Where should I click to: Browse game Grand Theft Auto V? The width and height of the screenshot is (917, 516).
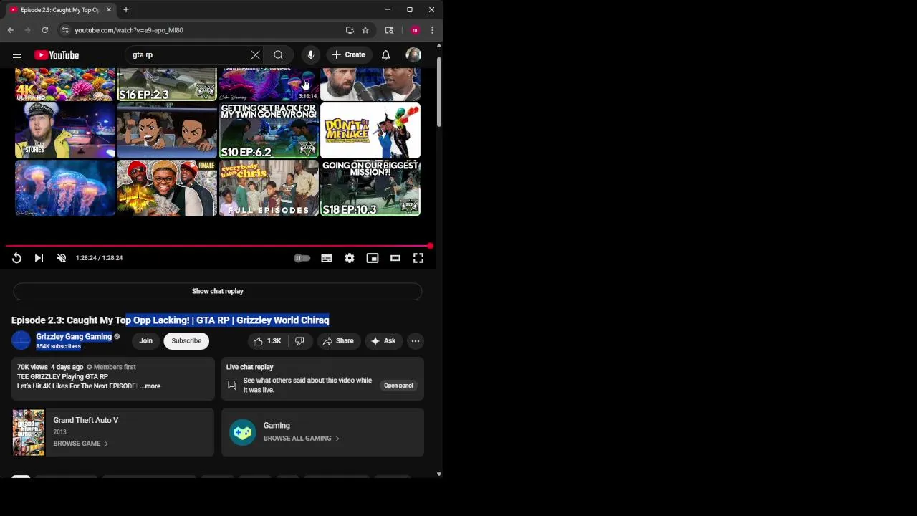pos(80,444)
